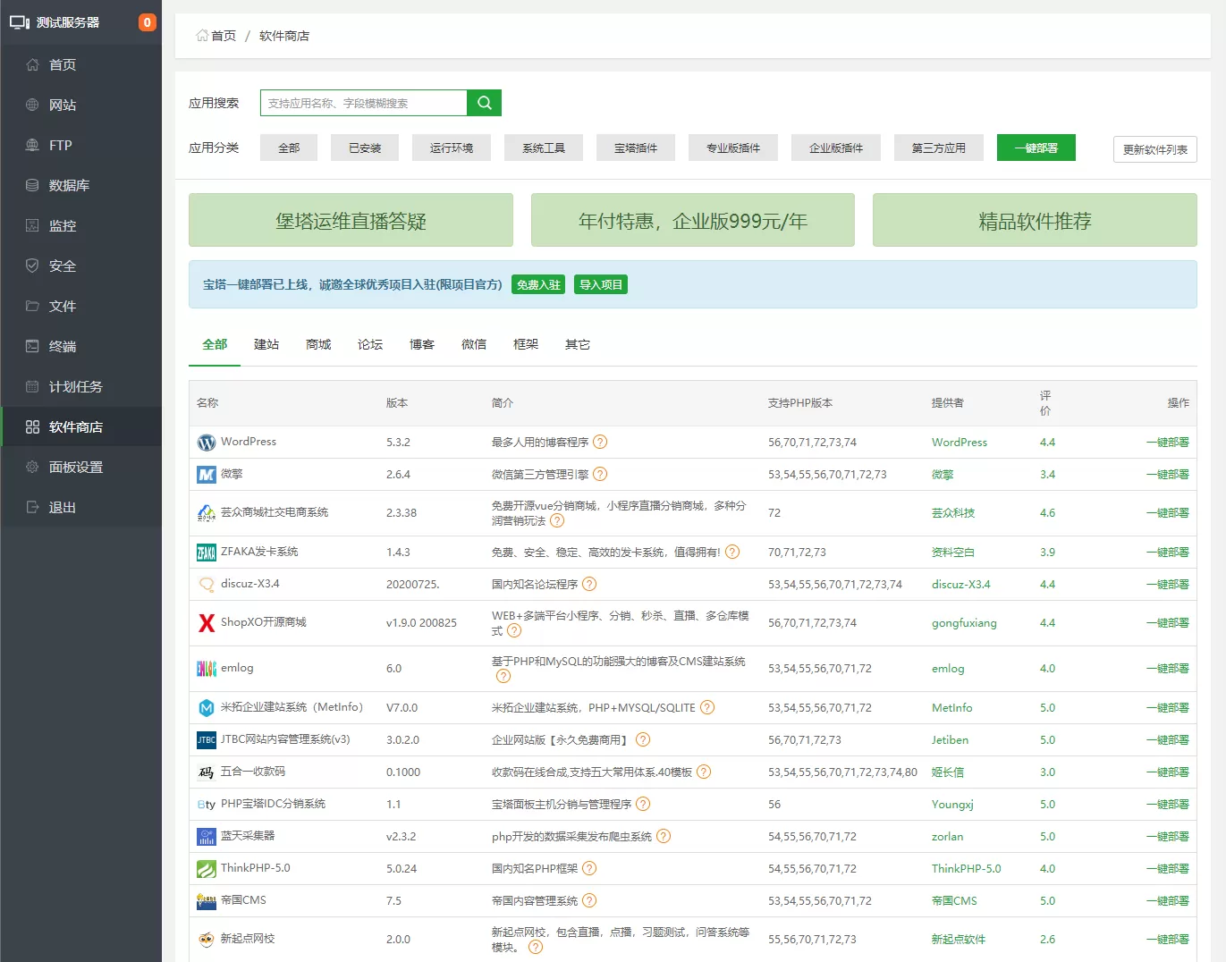This screenshot has height=962, width=1226.
Task: Click the WordPress application icon
Action: pyautogui.click(x=206, y=442)
